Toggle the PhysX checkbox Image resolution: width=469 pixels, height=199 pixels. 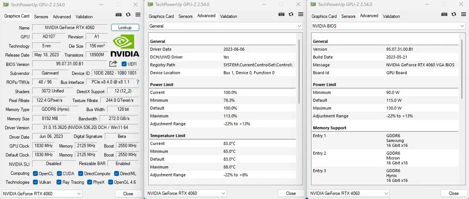pos(90,182)
